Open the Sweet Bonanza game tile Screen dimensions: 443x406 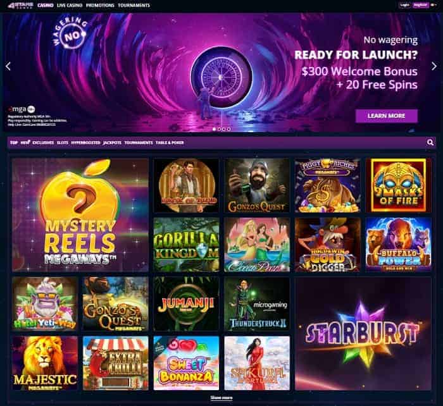pyautogui.click(x=186, y=363)
